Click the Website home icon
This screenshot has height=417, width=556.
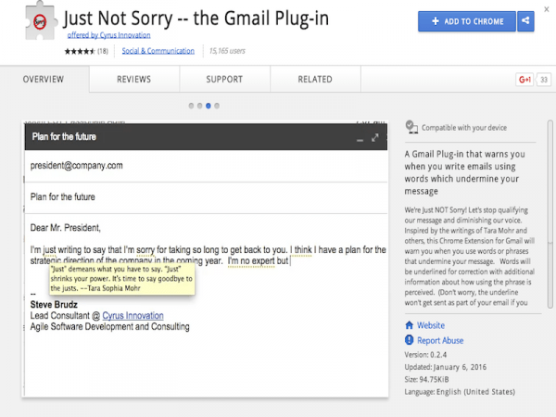410,326
